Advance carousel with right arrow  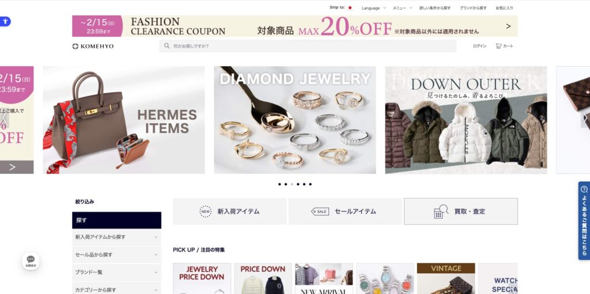coord(585,118)
